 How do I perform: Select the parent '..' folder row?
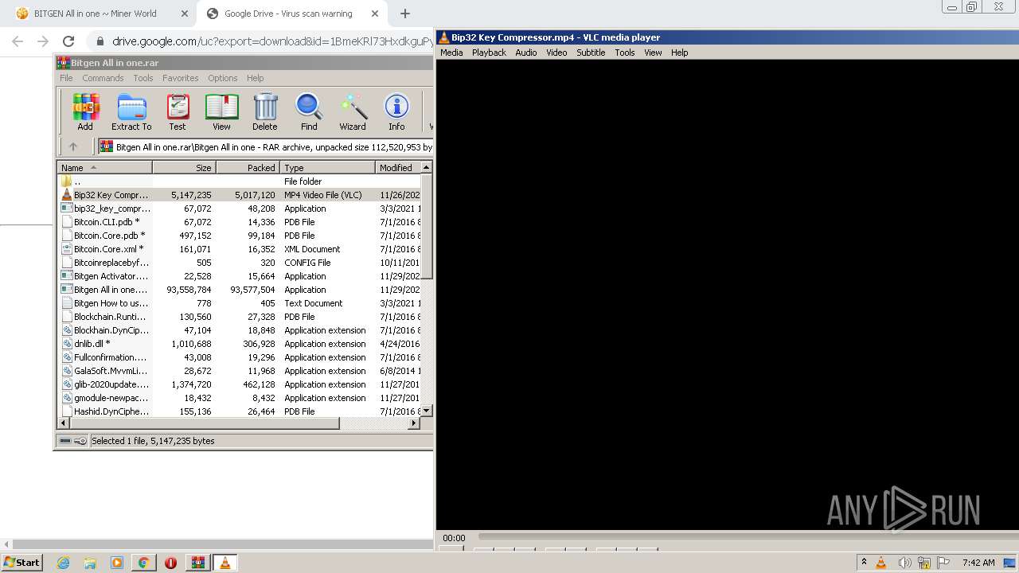(239, 181)
